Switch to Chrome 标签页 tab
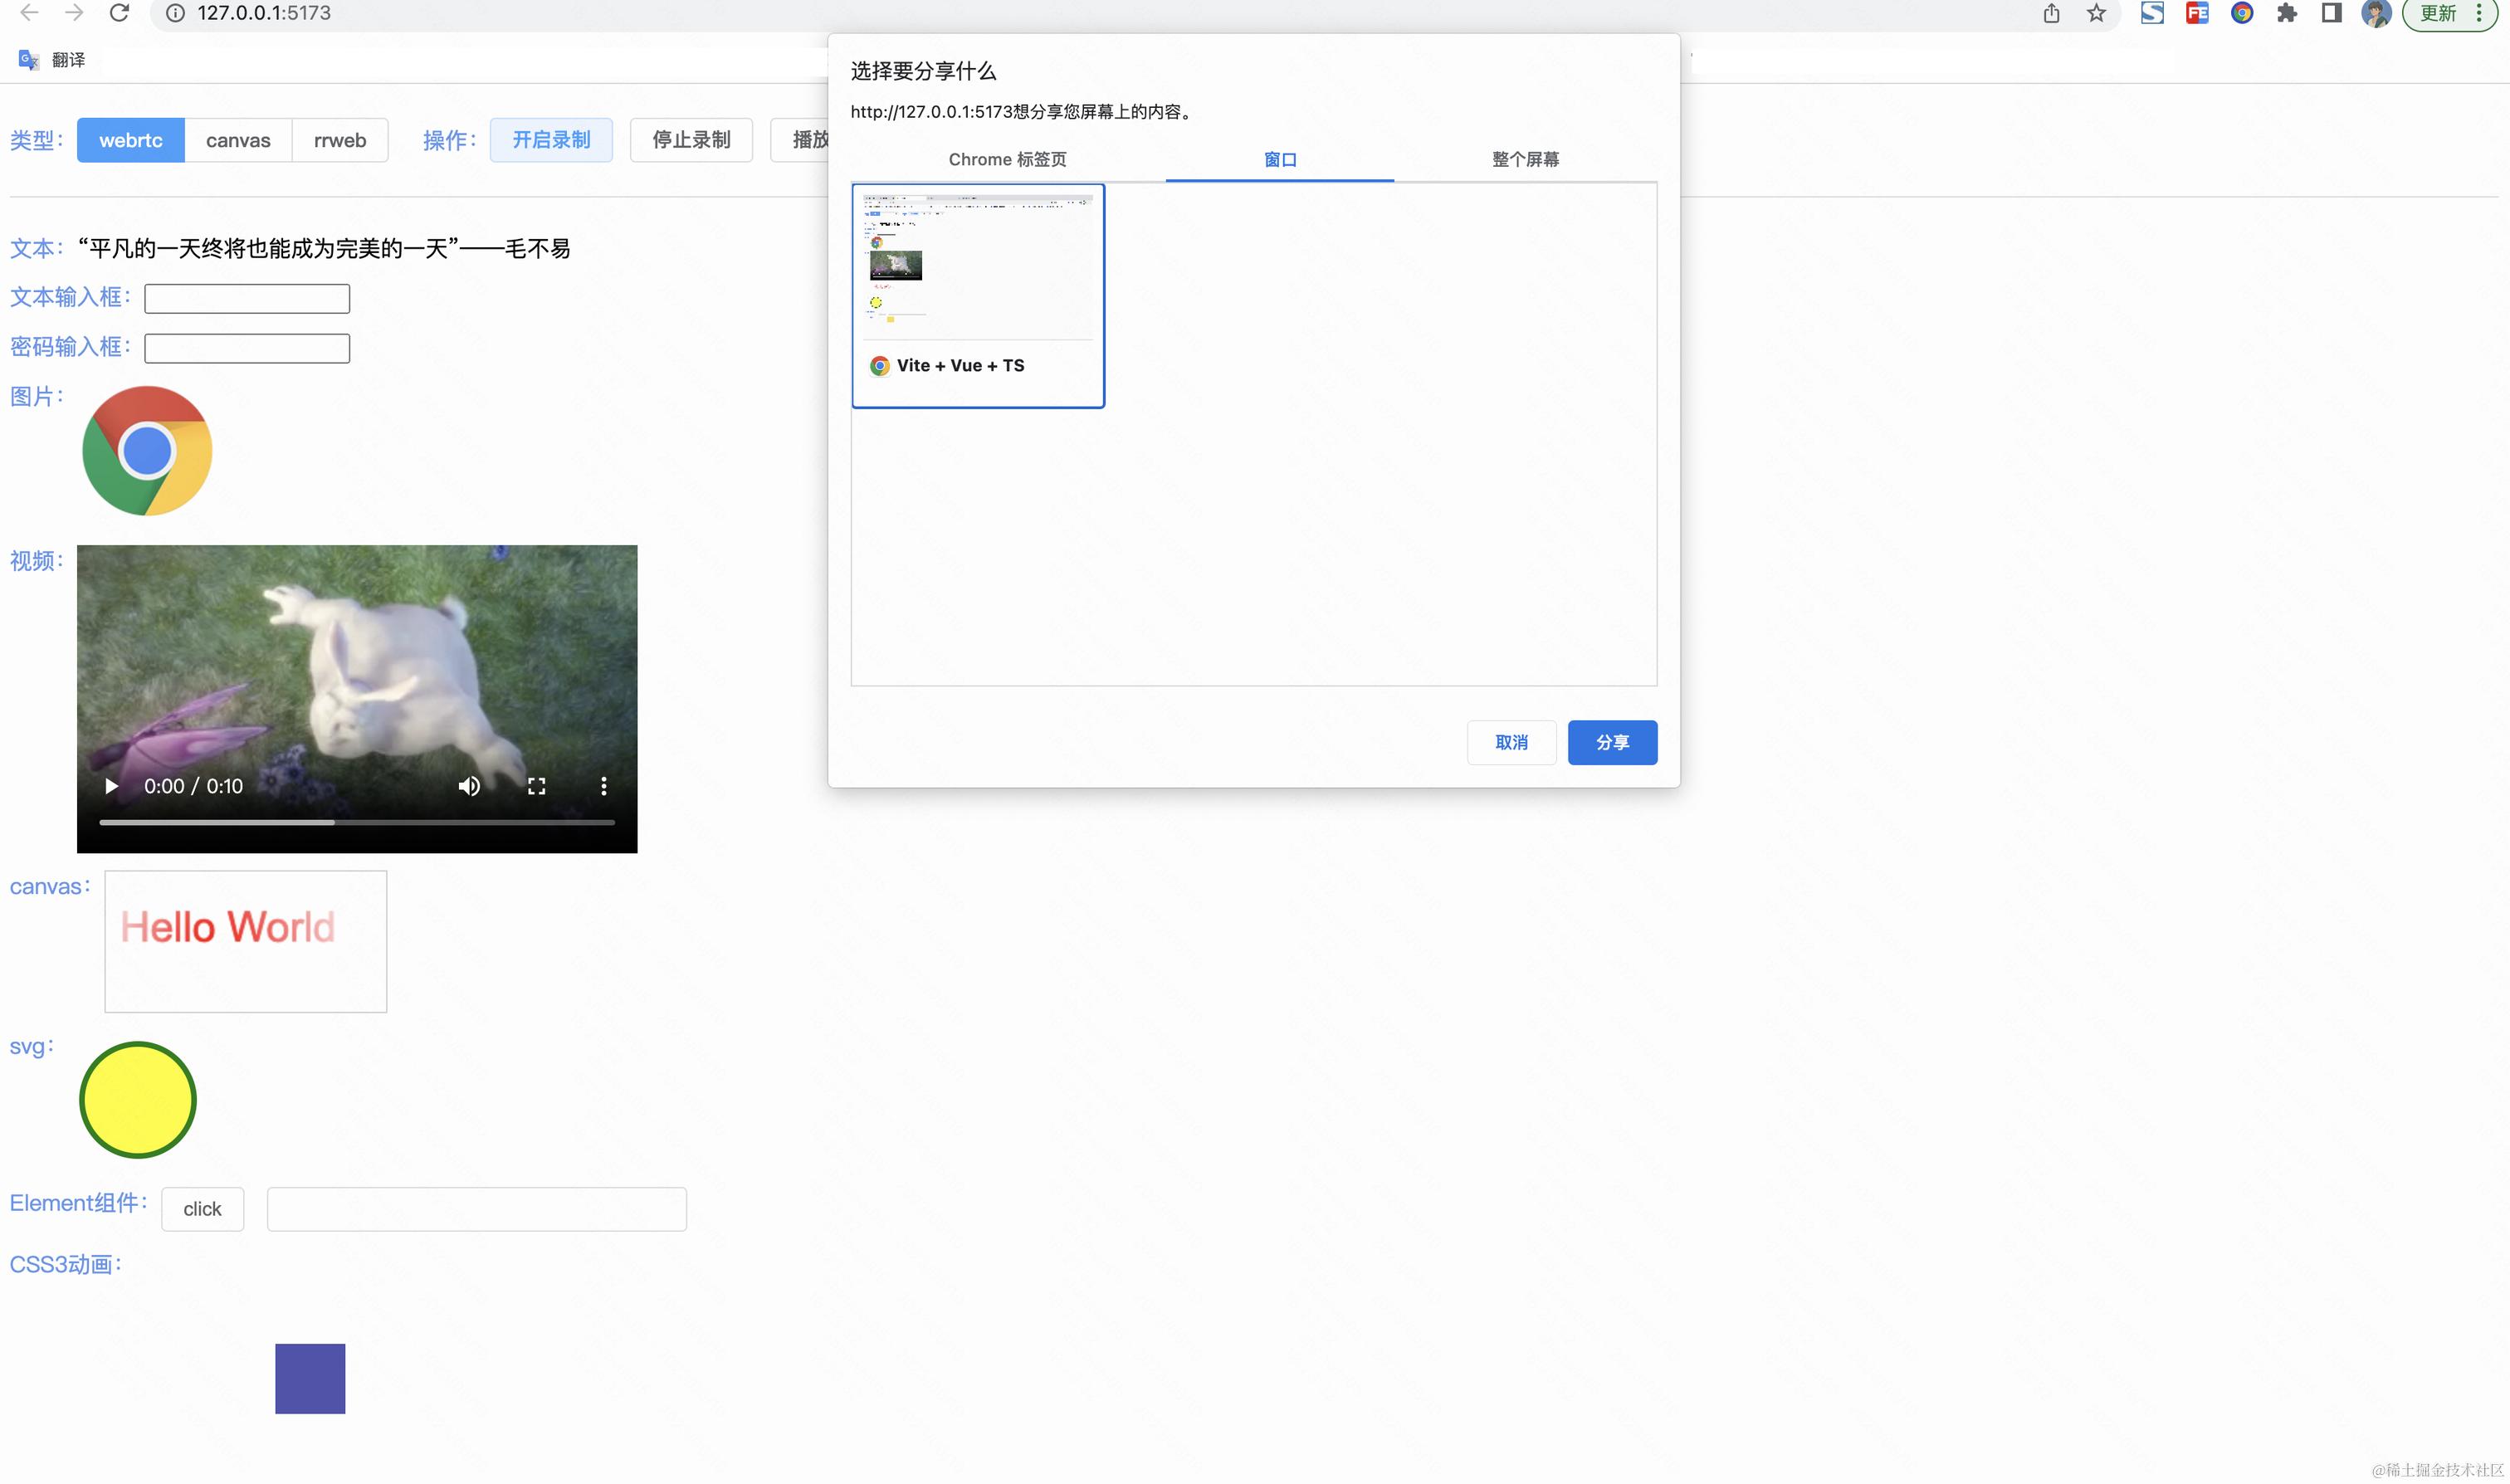This screenshot has width=2510, height=1484. coord(1007,159)
